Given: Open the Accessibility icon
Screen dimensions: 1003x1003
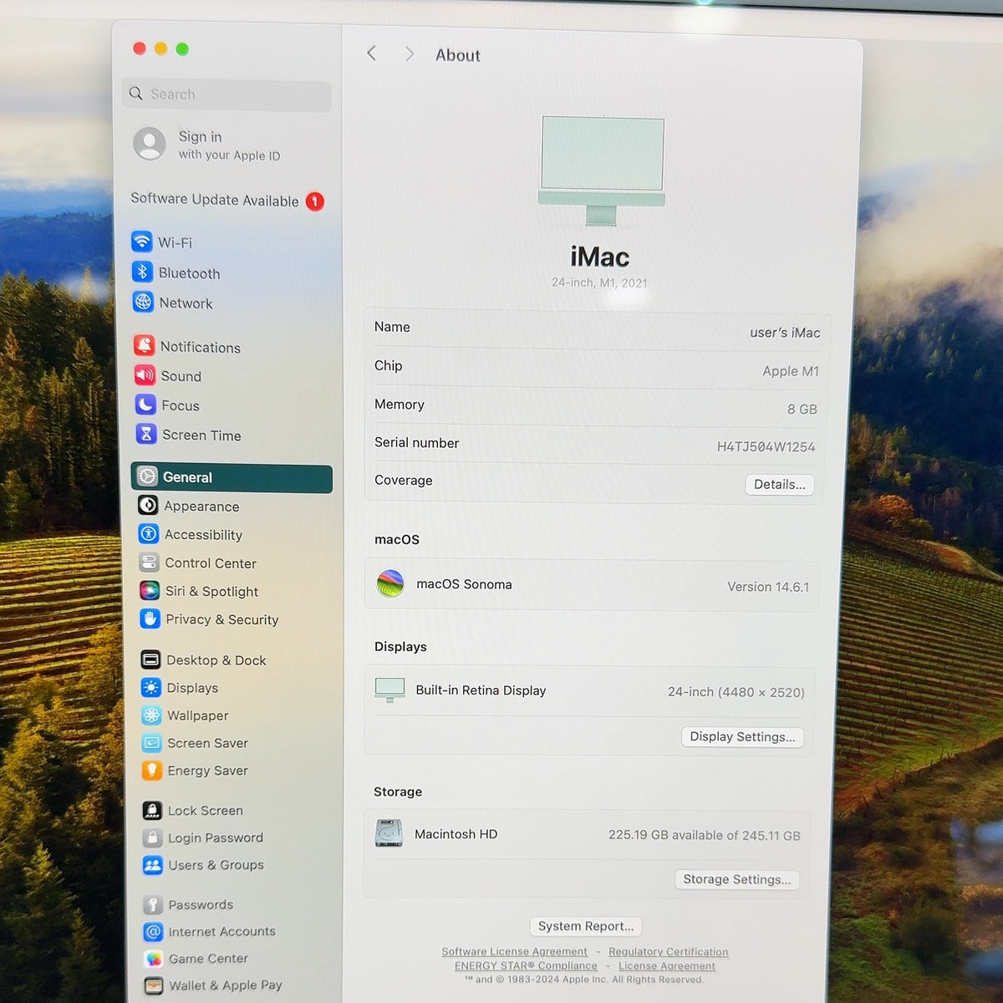Looking at the screenshot, I should coord(149,533).
